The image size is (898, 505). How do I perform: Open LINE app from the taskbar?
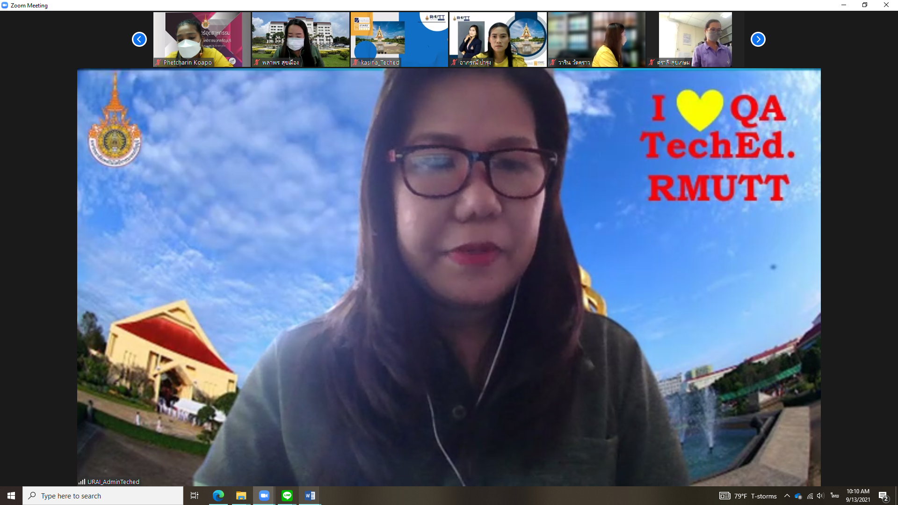click(287, 496)
